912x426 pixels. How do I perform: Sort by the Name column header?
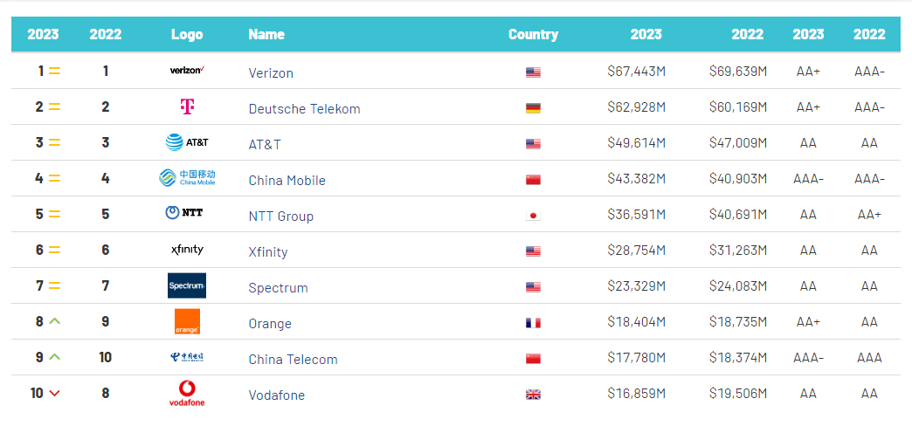pos(266,35)
